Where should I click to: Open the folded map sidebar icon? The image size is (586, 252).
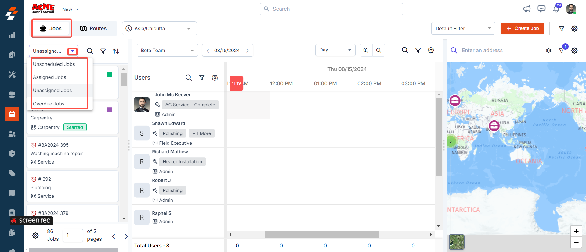[x=12, y=193]
